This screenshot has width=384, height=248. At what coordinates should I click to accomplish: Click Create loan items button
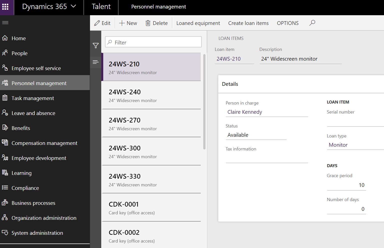click(x=248, y=23)
